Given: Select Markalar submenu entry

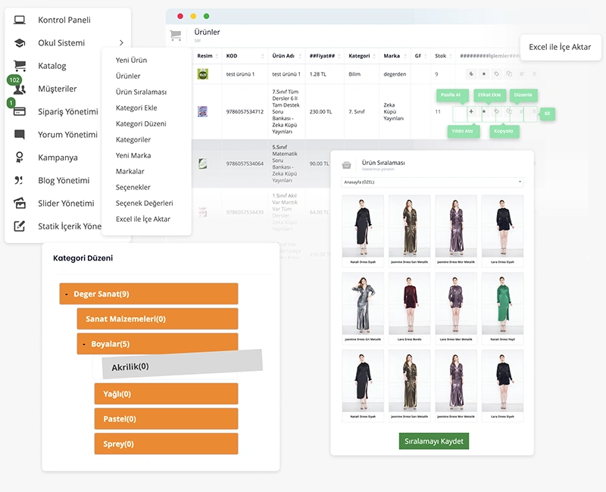Looking at the screenshot, I should click(x=130, y=171).
